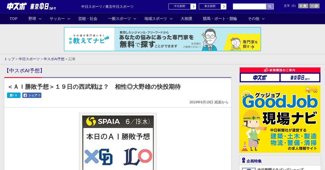The image size is (325, 170).
Task: Click the 新聞購読のご案内 red header
Action: [x=280, y=70]
